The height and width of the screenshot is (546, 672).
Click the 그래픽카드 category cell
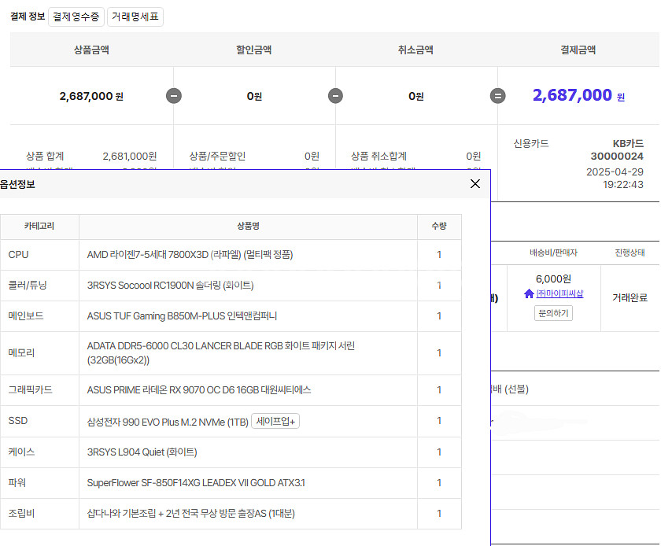pos(39,390)
